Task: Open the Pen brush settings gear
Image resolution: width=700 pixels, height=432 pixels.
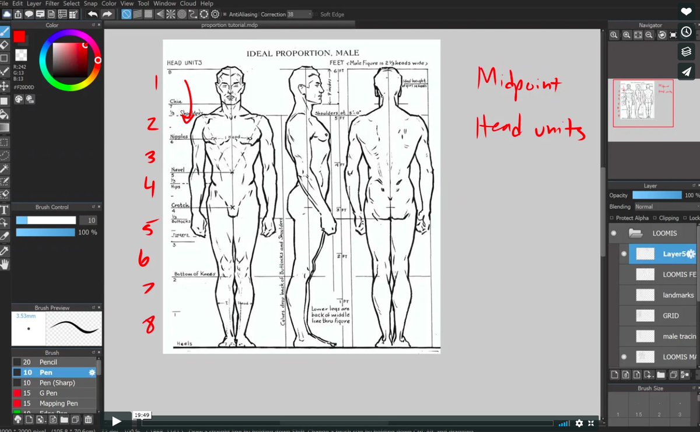Action: point(92,373)
